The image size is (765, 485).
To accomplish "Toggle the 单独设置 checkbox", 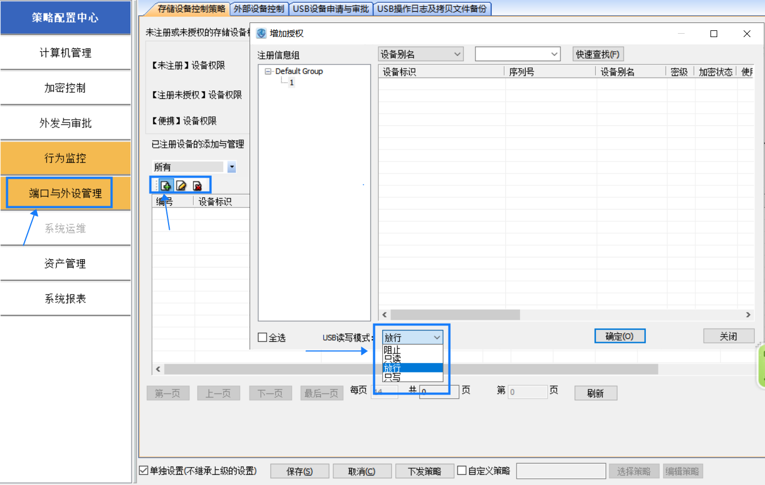I will pyautogui.click(x=143, y=470).
